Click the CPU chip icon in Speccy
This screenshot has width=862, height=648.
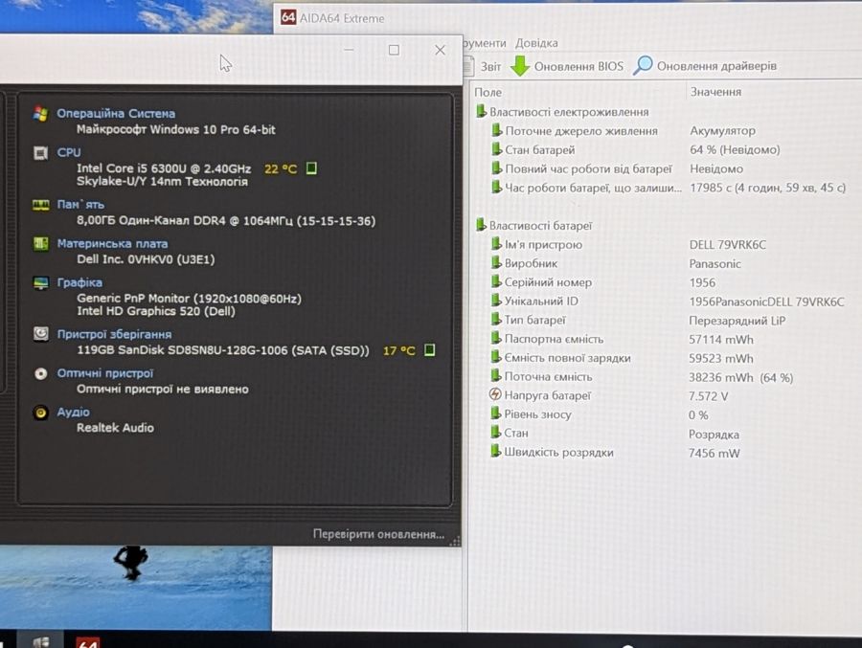tap(40, 153)
